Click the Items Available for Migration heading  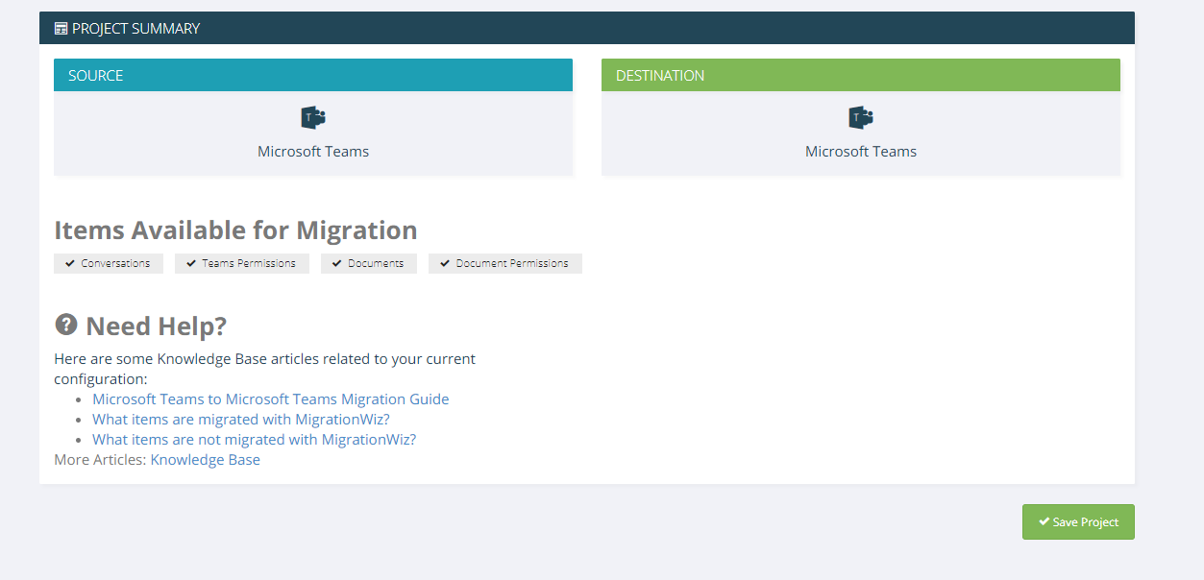point(235,230)
